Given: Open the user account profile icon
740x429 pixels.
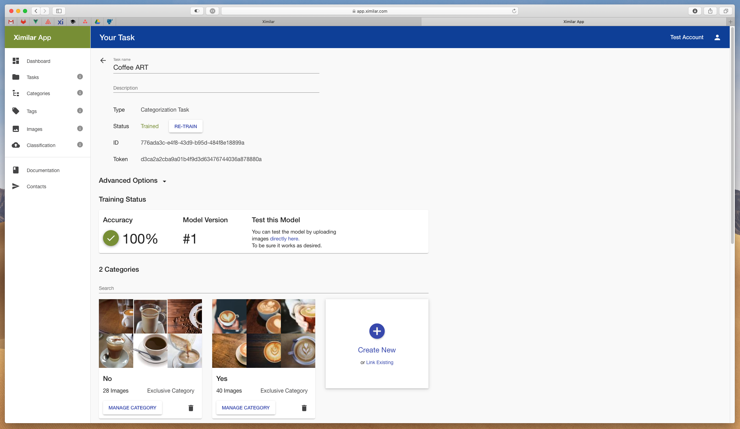Looking at the screenshot, I should tap(717, 37).
